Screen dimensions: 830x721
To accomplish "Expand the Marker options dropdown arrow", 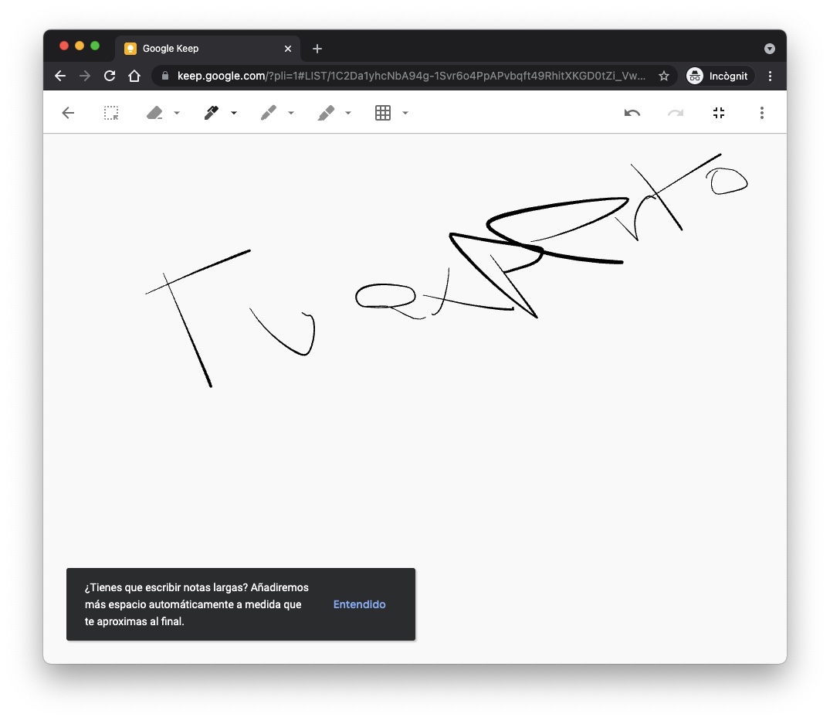I will click(x=291, y=114).
